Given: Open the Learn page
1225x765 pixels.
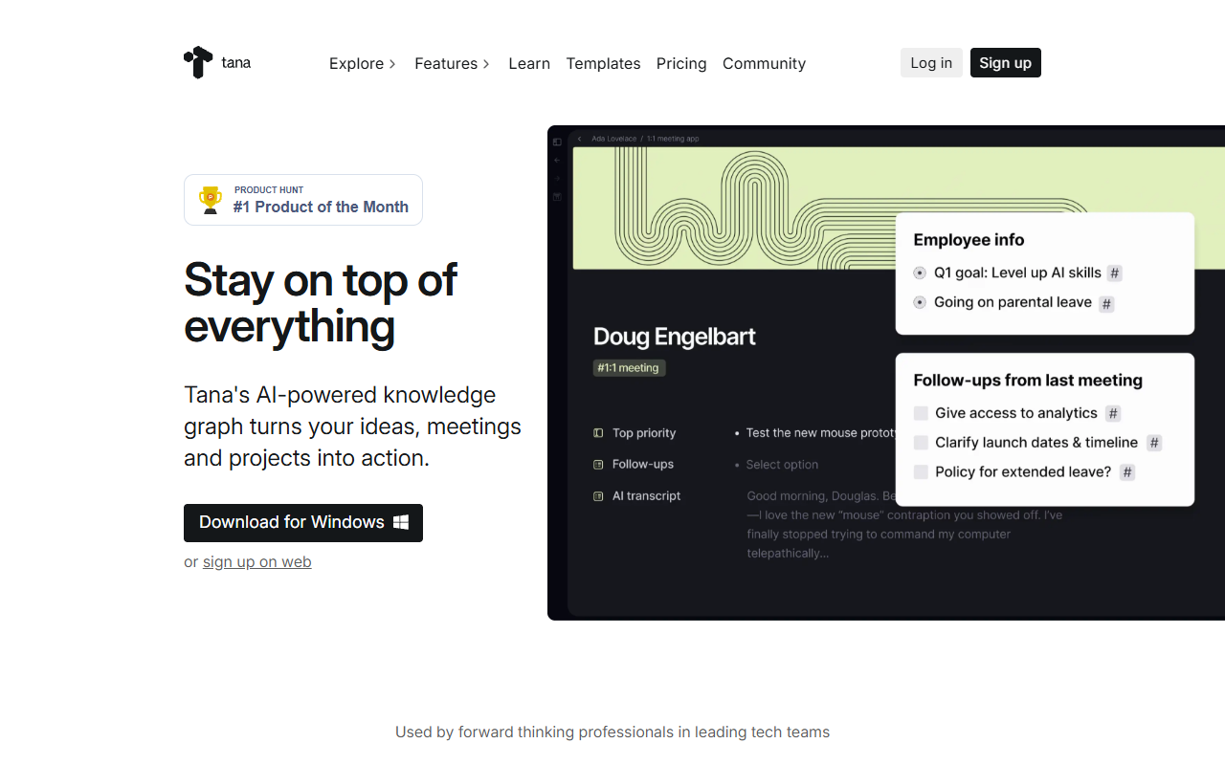Looking at the screenshot, I should click(529, 63).
